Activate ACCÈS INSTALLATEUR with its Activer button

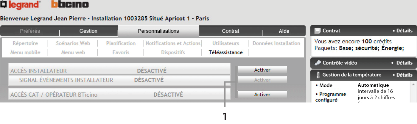[262, 70]
